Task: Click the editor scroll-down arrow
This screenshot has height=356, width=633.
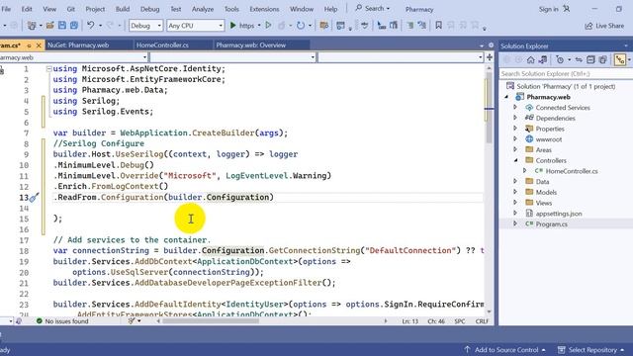Action: click(490, 312)
